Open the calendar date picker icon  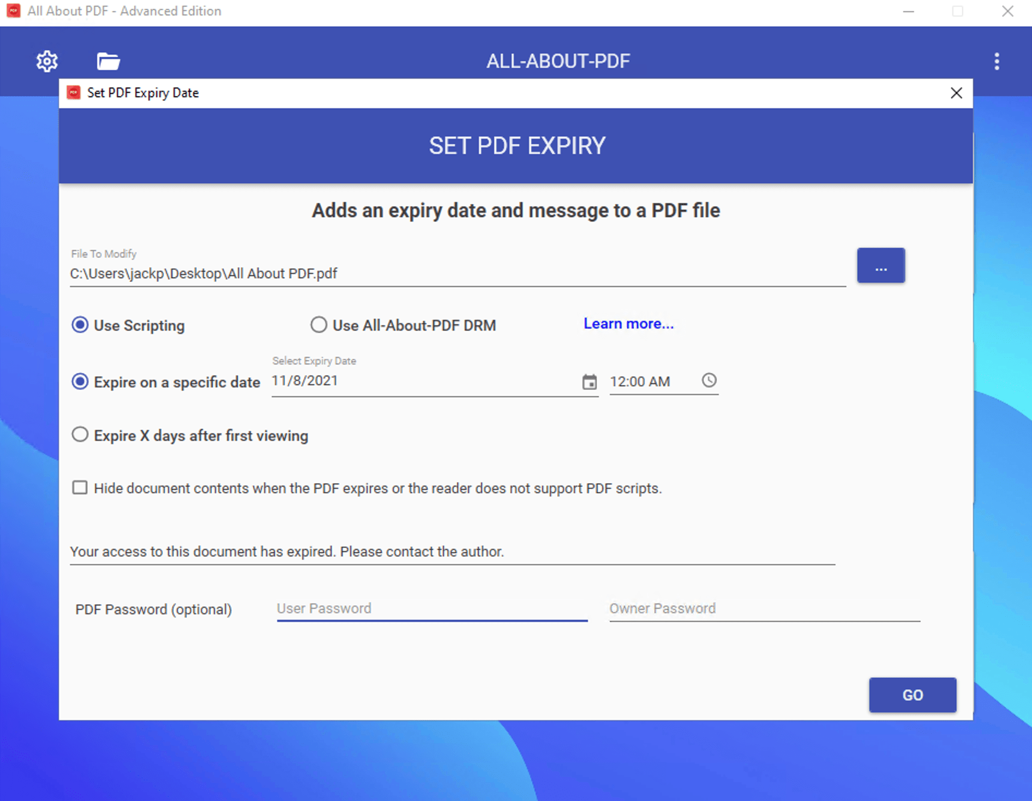[x=589, y=381]
